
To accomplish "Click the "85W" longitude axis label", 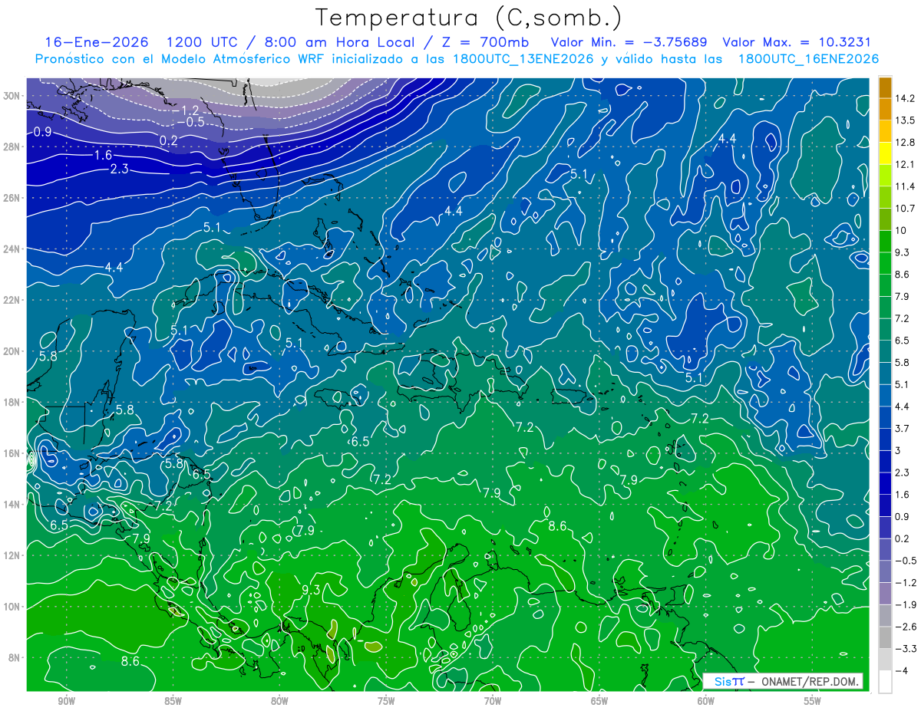I will click(173, 700).
